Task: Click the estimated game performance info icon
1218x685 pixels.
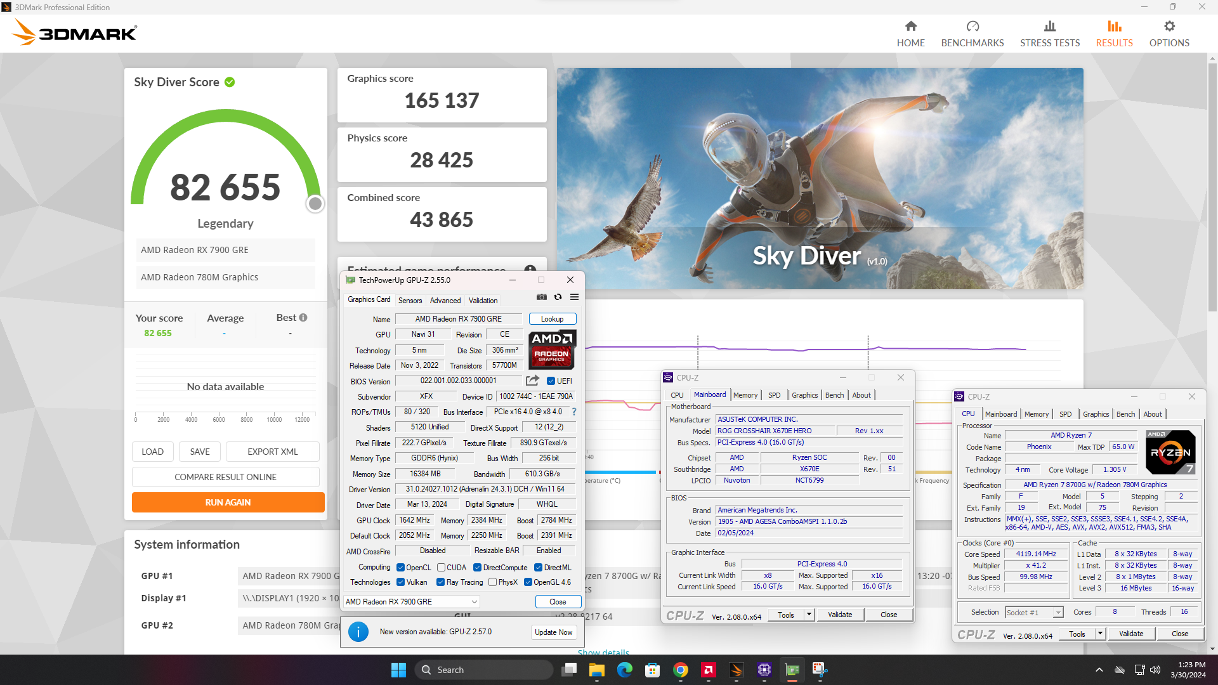Action: [x=530, y=268]
